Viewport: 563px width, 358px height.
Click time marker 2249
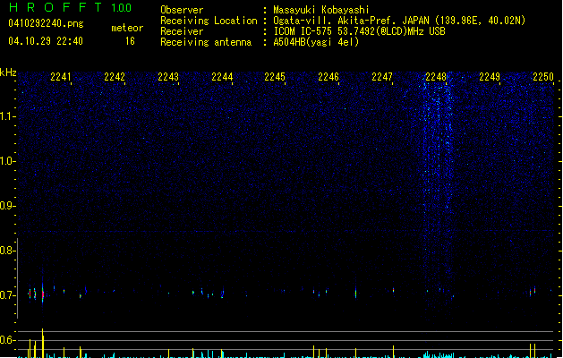click(x=490, y=77)
